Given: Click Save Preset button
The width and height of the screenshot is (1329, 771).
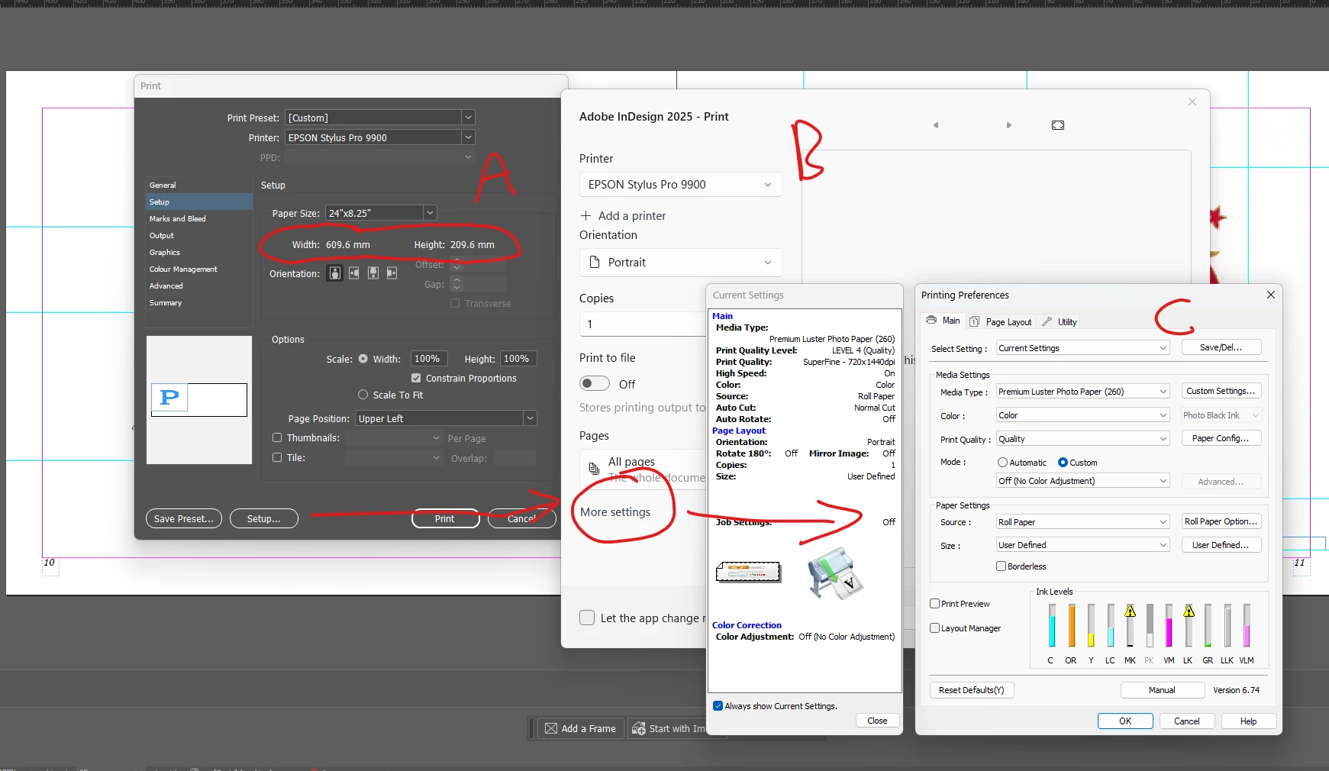Looking at the screenshot, I should (x=184, y=518).
